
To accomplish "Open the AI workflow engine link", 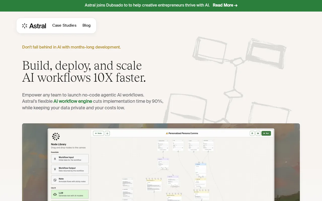I will (x=73, y=101).
